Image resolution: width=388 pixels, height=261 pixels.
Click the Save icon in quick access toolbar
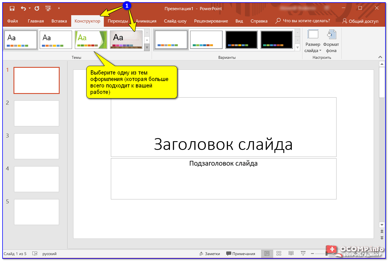(x=12, y=8)
